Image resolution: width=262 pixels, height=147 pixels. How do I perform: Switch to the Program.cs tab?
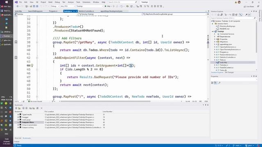click(x=53, y=11)
